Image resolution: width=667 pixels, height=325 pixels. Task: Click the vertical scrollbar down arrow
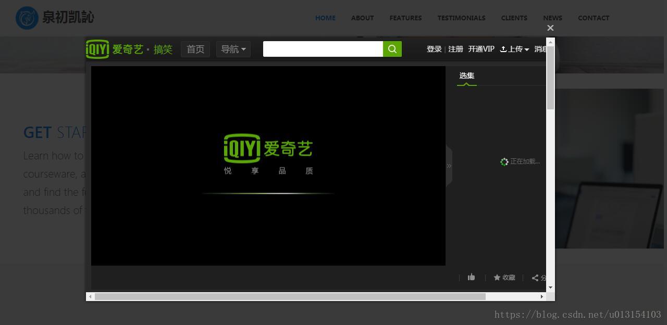550,287
